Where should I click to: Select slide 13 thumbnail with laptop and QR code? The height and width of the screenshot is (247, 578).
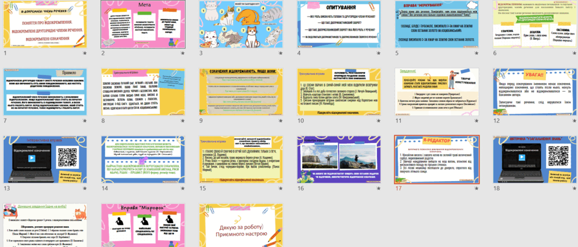coord(45,159)
